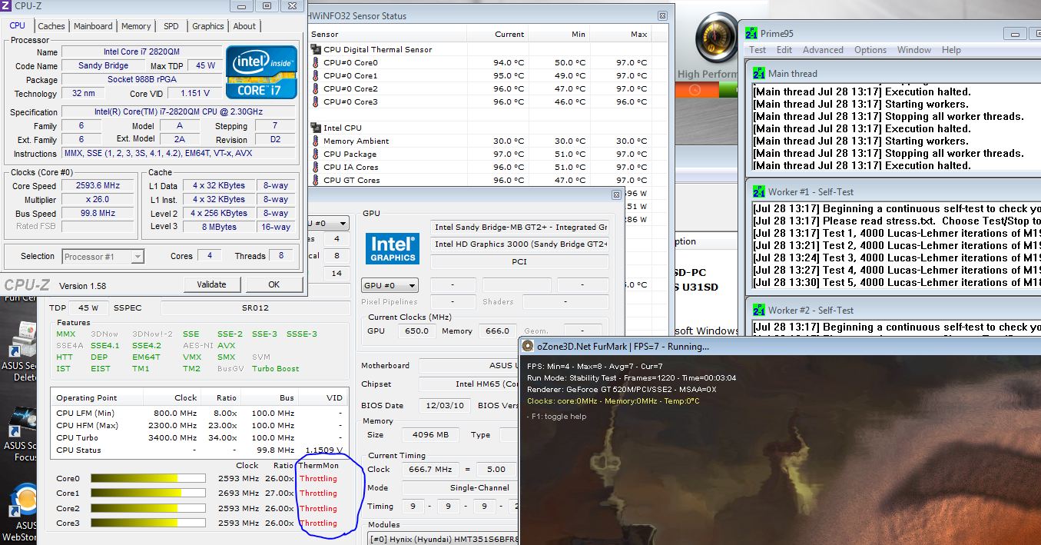This screenshot has width=1041, height=545.
Task: Click the Min column header in HWiNFO32
Action: click(559, 35)
